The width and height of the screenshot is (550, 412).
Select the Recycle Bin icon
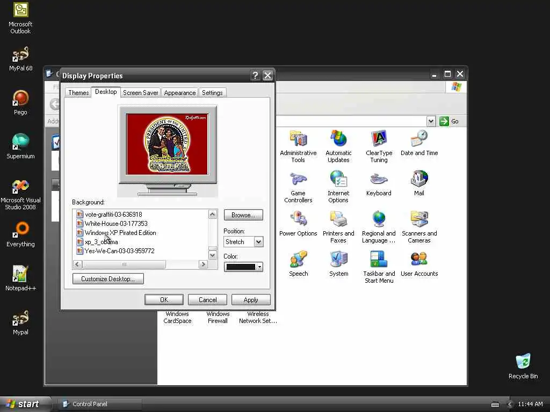pos(523,366)
